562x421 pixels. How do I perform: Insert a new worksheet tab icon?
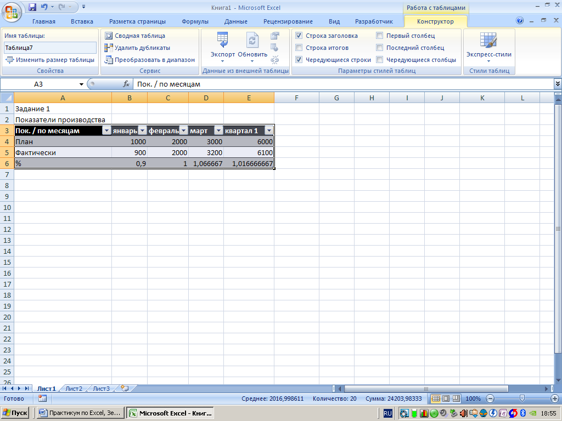125,389
